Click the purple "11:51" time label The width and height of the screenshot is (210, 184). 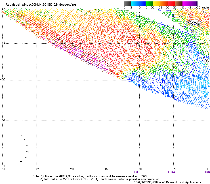click(x=136, y=172)
